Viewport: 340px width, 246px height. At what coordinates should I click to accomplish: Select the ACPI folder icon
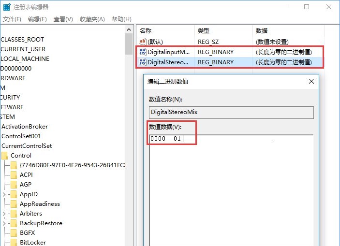click(14, 174)
